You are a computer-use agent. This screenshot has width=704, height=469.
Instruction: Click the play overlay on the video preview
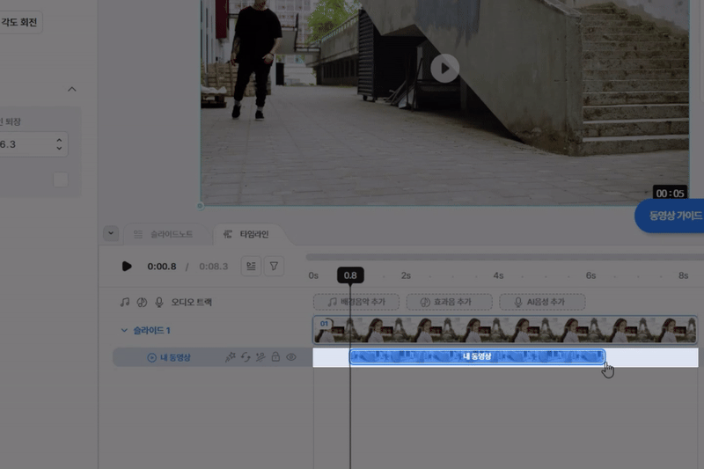(445, 68)
